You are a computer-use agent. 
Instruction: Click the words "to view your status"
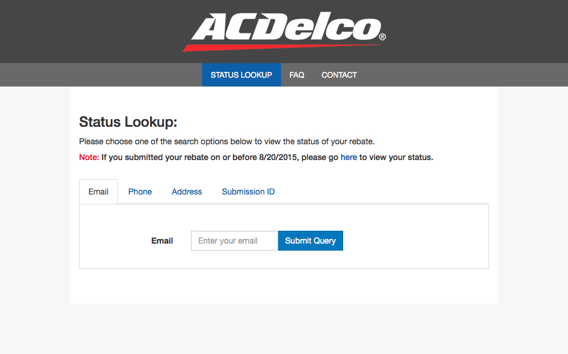click(x=396, y=157)
